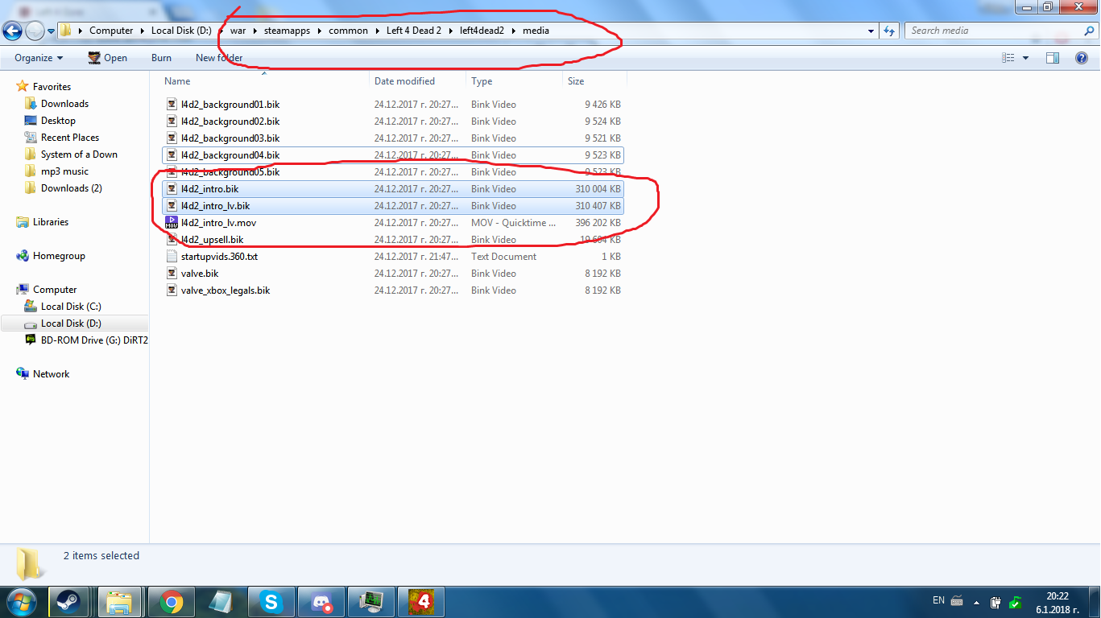The image size is (1101, 618).
Task: Open Desktop in the Favorites list
Action: point(58,121)
